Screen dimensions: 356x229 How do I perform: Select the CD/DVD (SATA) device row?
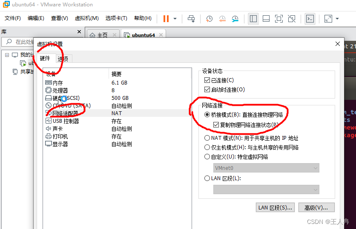[117, 106]
